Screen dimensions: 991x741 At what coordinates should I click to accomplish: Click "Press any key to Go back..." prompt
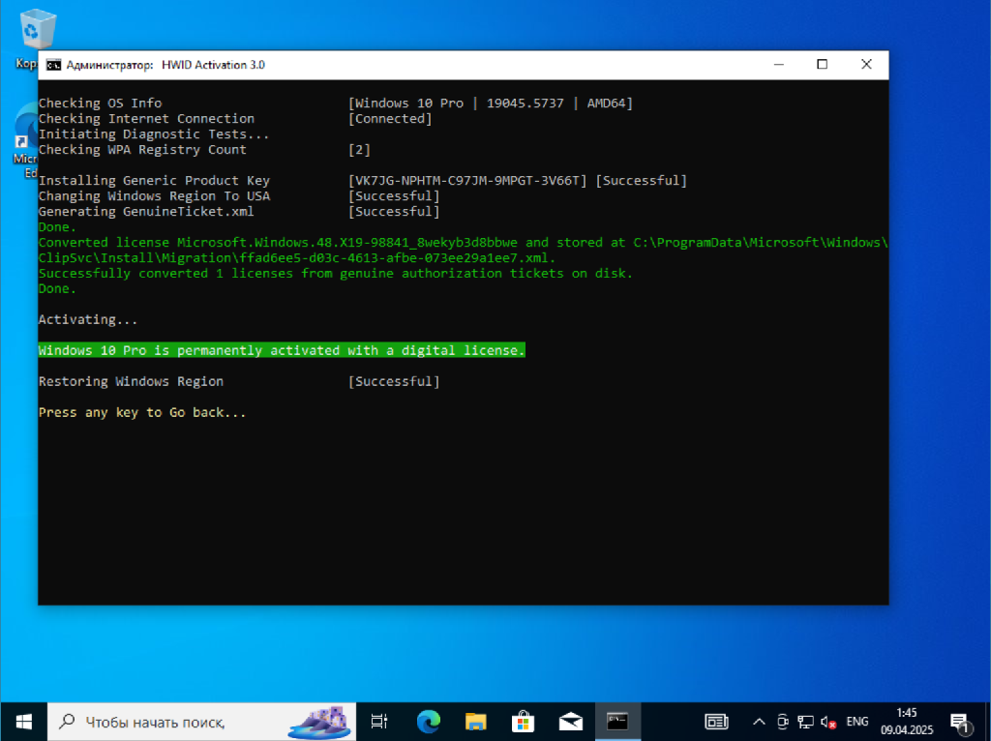pyautogui.click(x=142, y=412)
